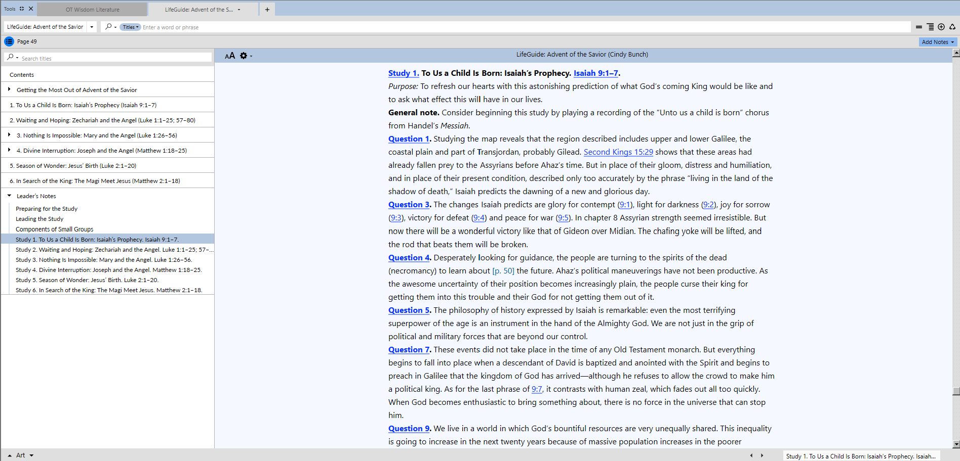Click the Search titles input field
The image size is (960, 461).
pyautogui.click(x=116, y=58)
